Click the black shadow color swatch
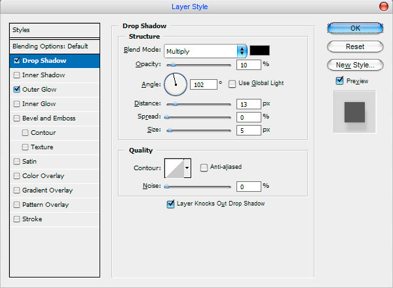This screenshot has height=288, width=393. [259, 50]
